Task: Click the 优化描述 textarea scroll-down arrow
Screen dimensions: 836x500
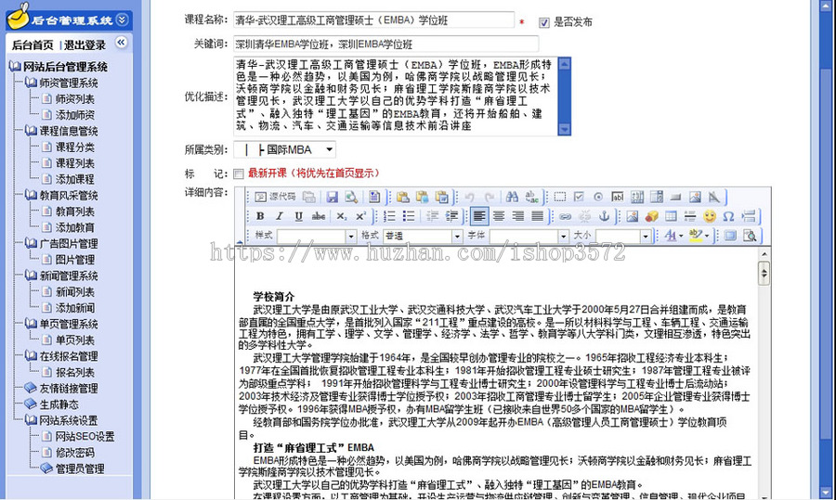Action: pos(564,129)
